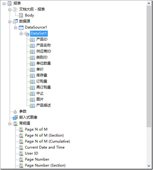153x170 pixels.
Task: Click the 订购量 field icon
Action: click(32, 82)
